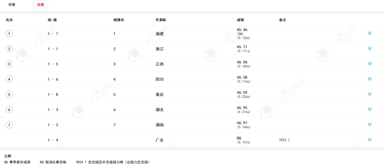Click the SB 赛季最好成绩 legend note
This screenshot has height=166, width=384.
(x=17, y=162)
